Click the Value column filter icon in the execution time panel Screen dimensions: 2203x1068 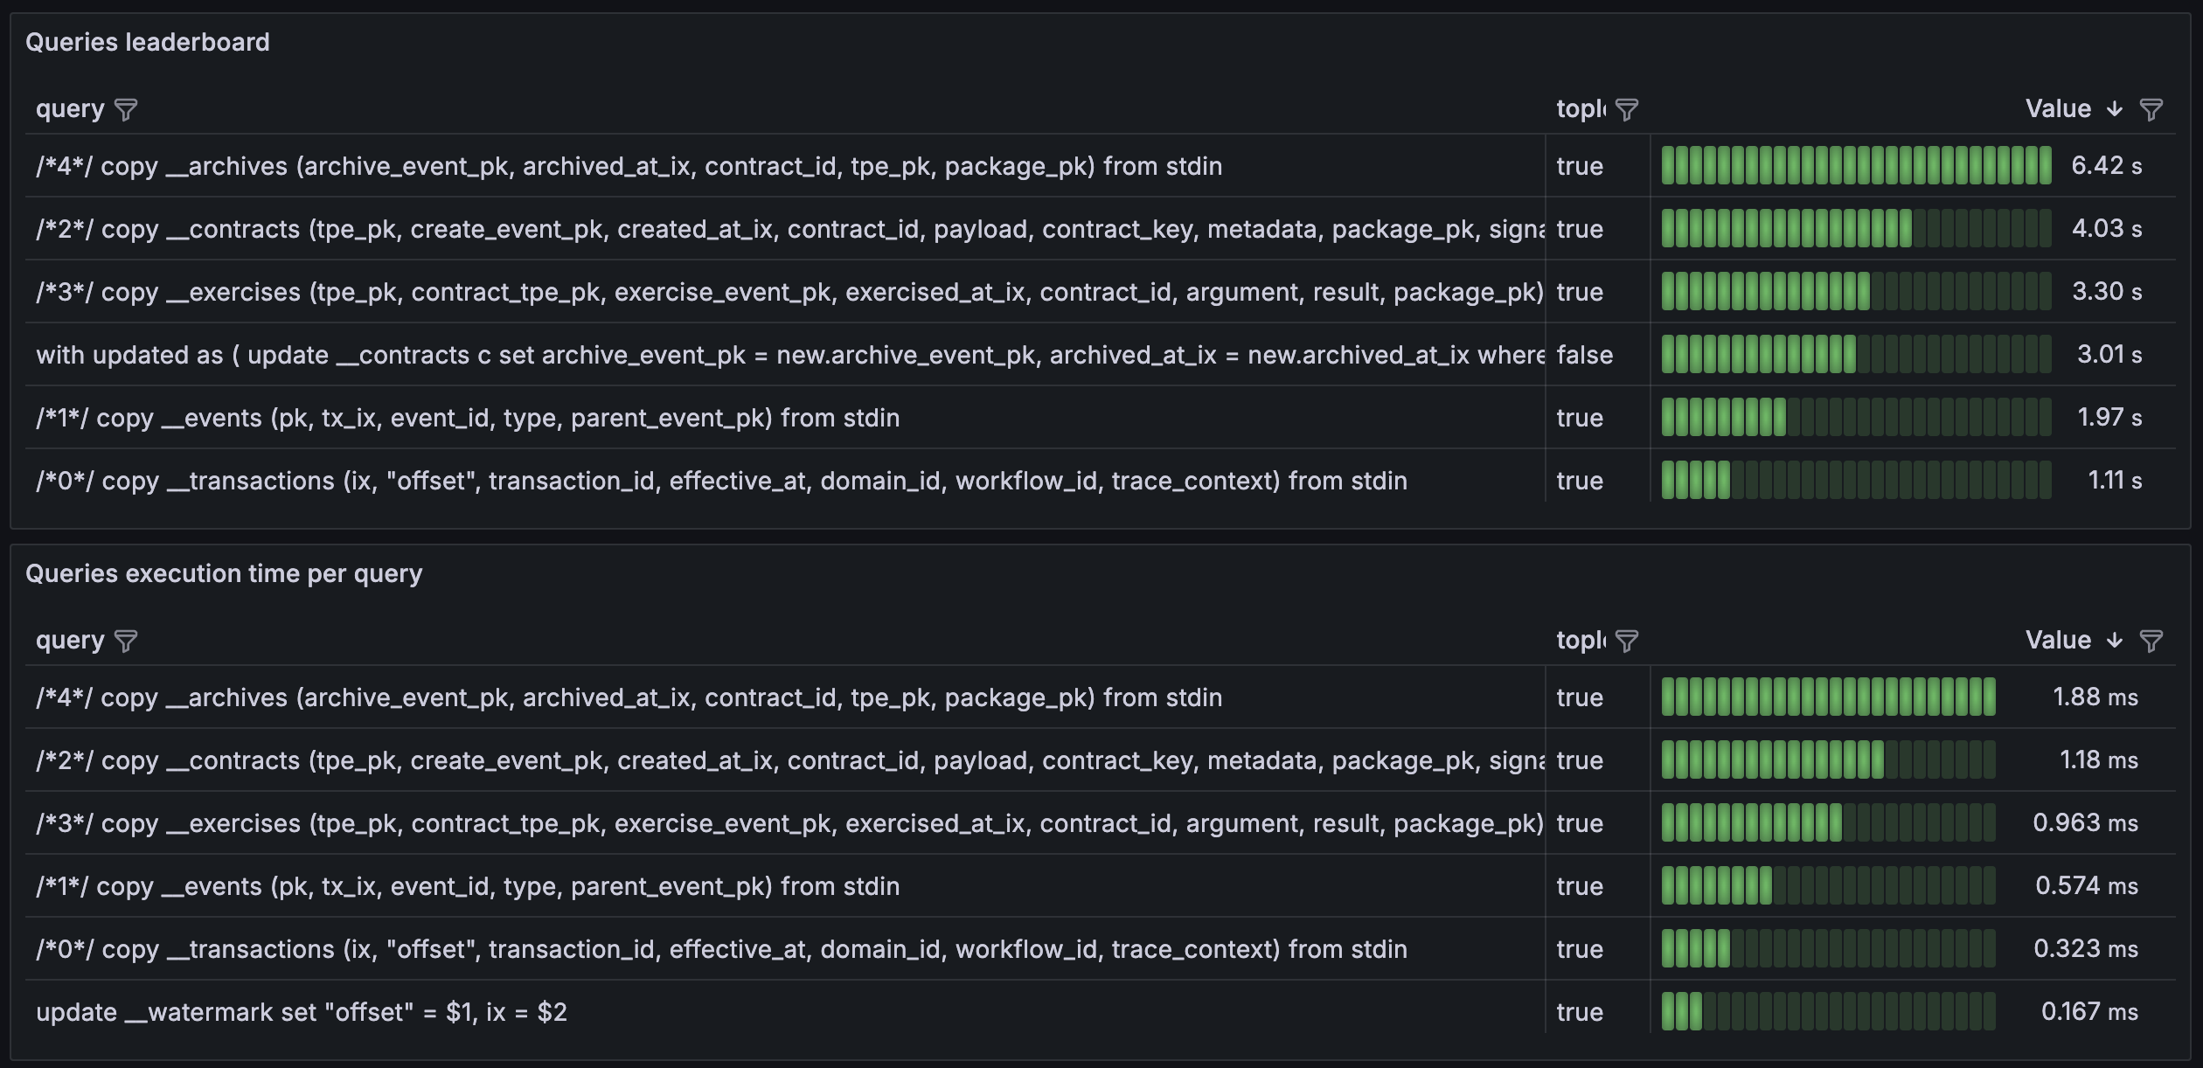pyautogui.click(x=2151, y=641)
